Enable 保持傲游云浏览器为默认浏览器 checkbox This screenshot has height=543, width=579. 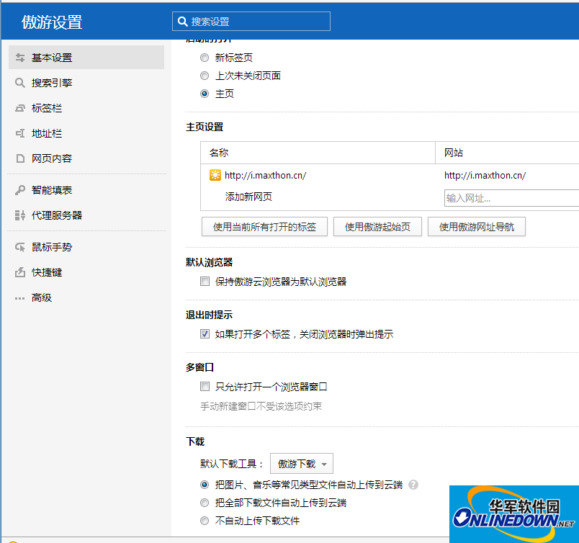(205, 281)
